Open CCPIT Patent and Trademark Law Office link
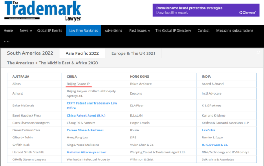Viewport: 264px width, 166px height. [92, 106]
